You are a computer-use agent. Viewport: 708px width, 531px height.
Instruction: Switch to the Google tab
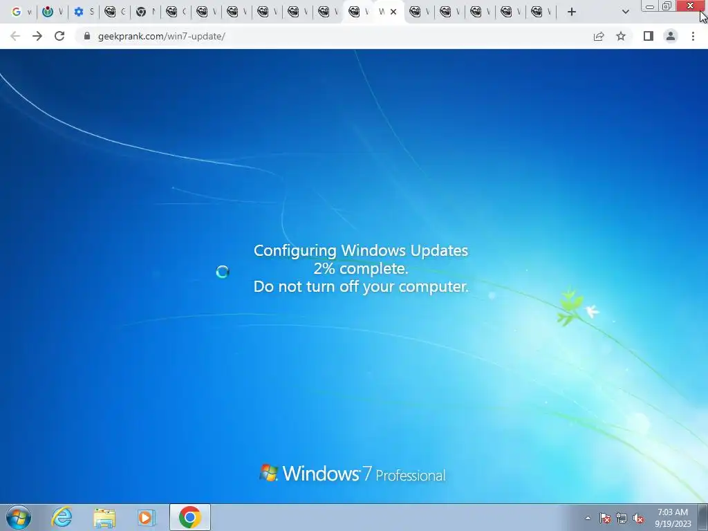20,12
